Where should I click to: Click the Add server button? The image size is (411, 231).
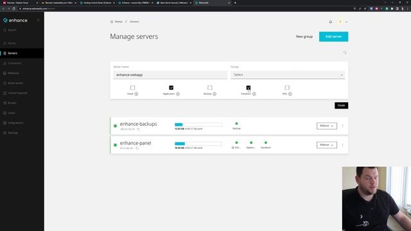point(333,37)
